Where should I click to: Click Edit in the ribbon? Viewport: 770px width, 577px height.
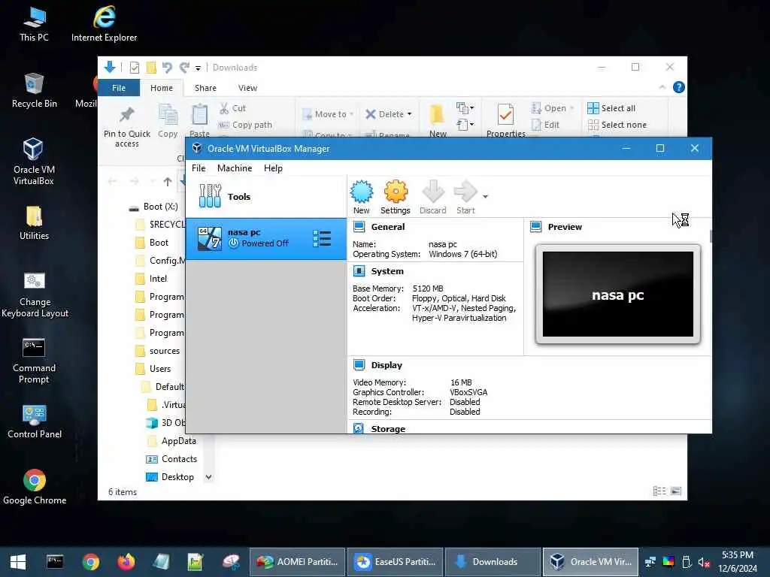[x=546, y=125]
